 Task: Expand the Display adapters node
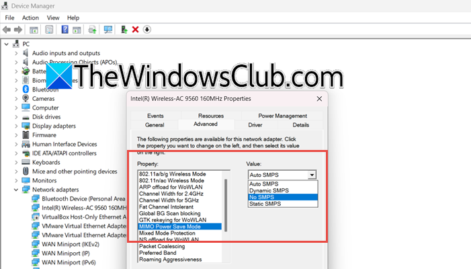coord(16,126)
